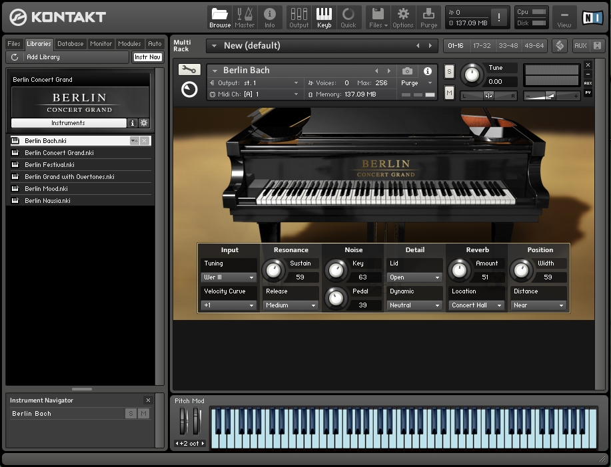The height and width of the screenshot is (467, 611).
Task: Open the Files floppy disk menu
Action: pos(378,17)
